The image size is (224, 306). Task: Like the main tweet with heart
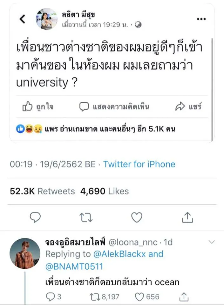tap(137, 217)
